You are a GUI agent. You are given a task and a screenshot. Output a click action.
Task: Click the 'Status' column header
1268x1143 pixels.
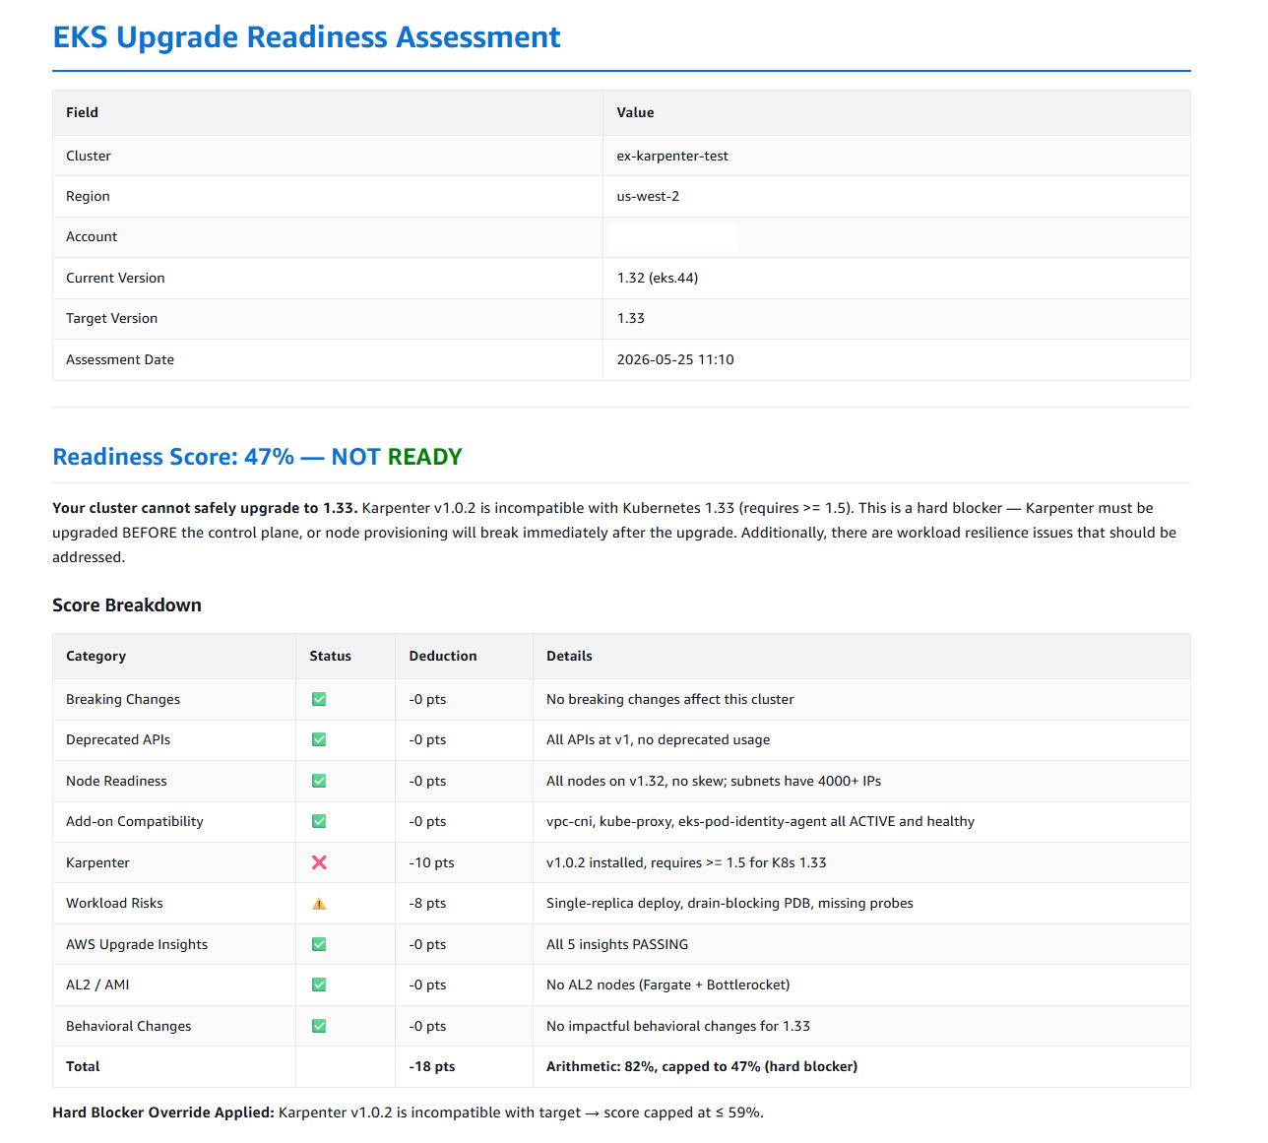330,656
